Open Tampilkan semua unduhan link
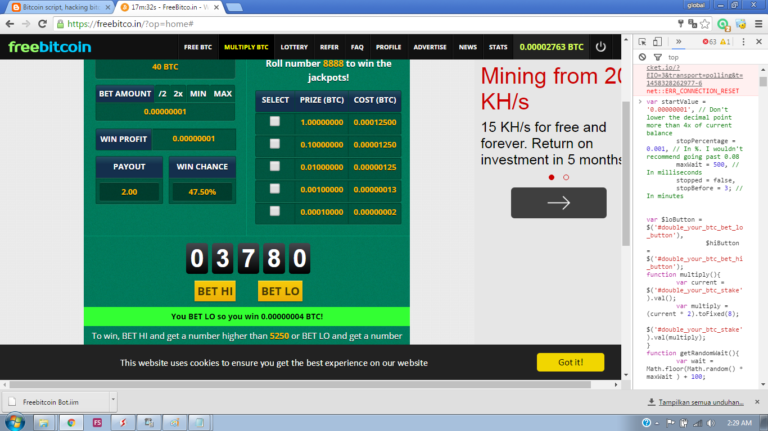 click(701, 402)
